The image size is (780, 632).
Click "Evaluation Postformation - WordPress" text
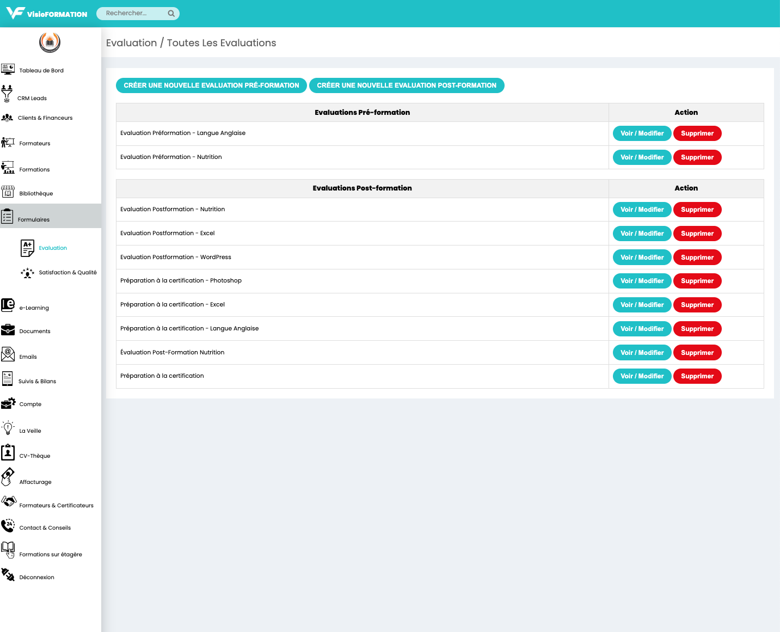click(x=176, y=257)
